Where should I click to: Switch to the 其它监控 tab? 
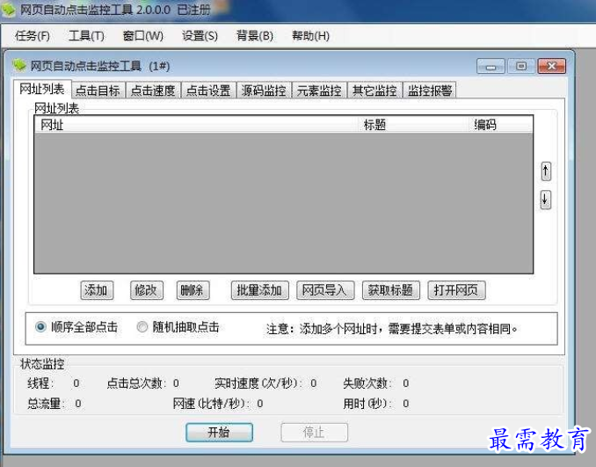[x=374, y=91]
